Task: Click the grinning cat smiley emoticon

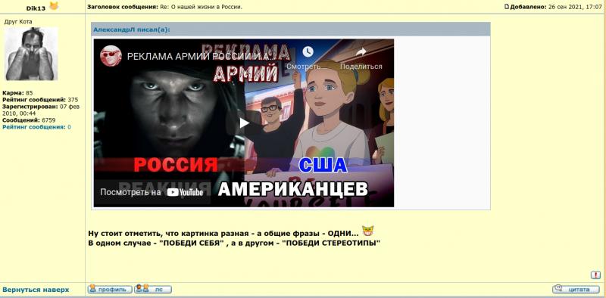Action: (x=368, y=231)
